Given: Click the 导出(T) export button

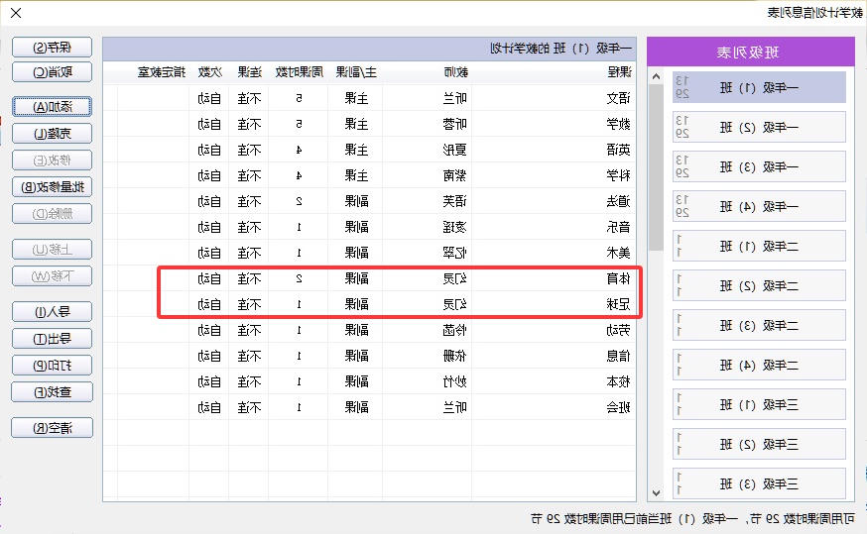Looking at the screenshot, I should [x=52, y=339].
